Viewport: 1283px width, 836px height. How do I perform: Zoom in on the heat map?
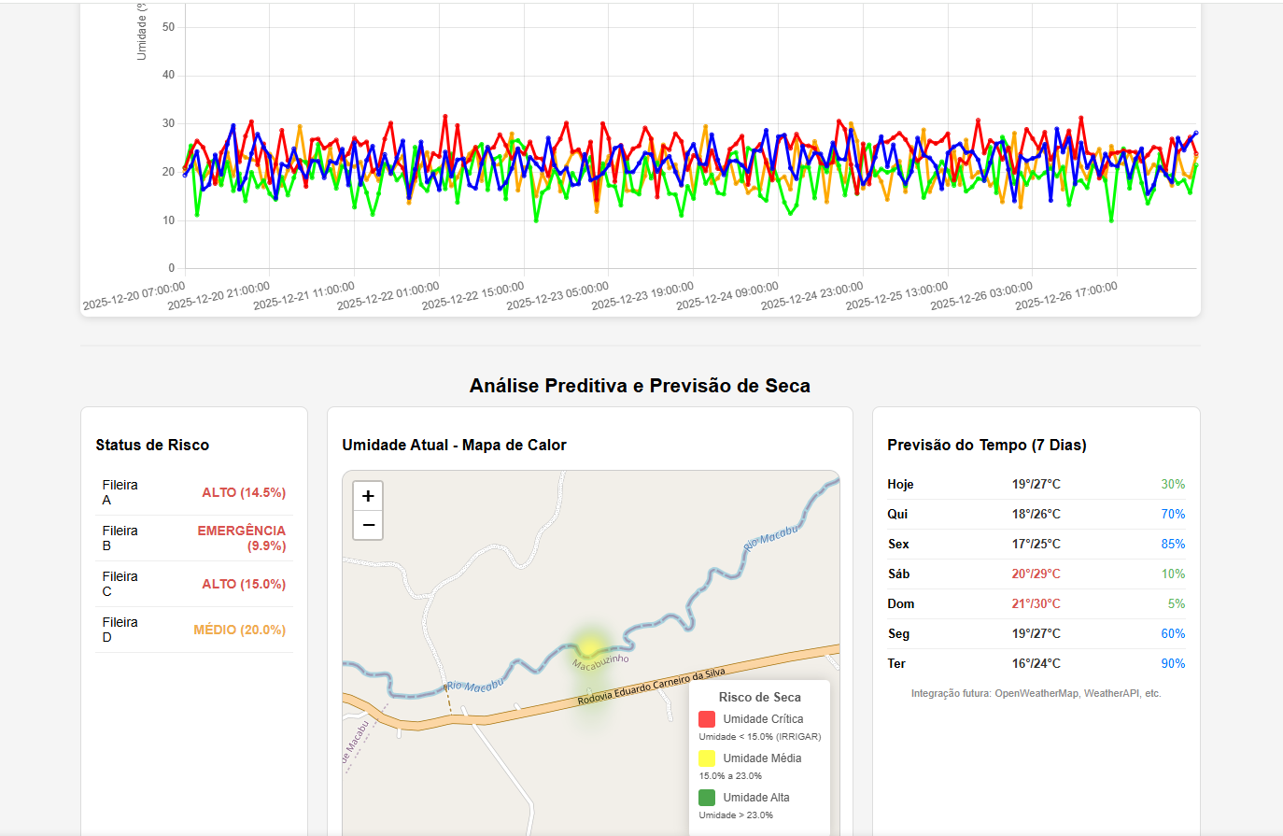coord(368,496)
